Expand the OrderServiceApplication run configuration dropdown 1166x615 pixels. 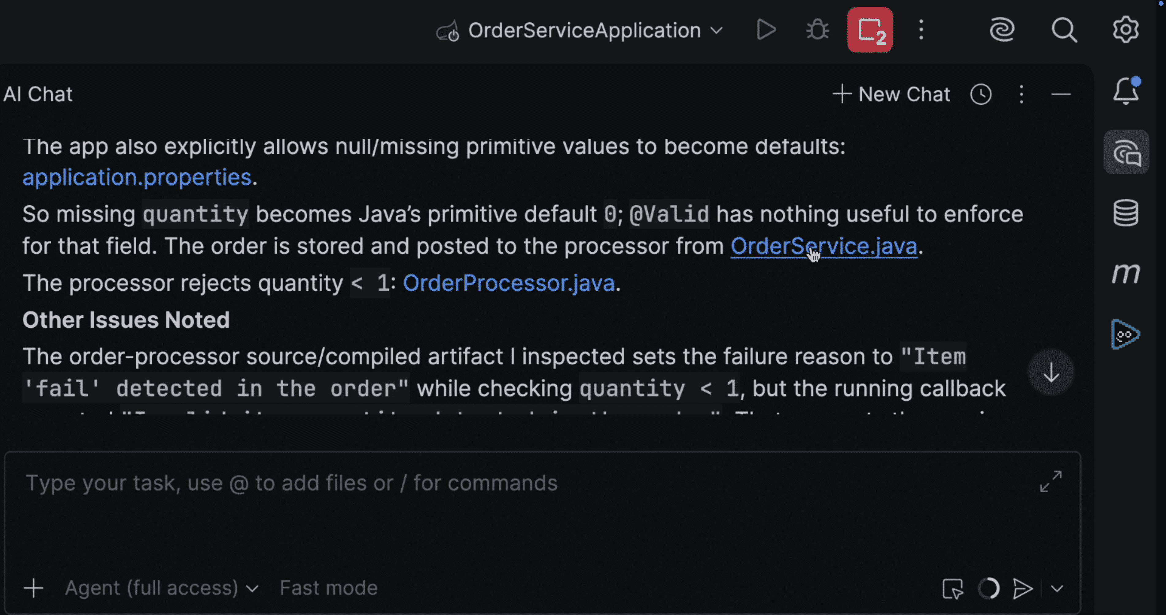(x=717, y=31)
